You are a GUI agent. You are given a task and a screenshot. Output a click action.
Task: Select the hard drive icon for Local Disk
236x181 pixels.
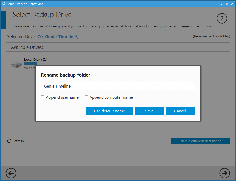click(17, 65)
